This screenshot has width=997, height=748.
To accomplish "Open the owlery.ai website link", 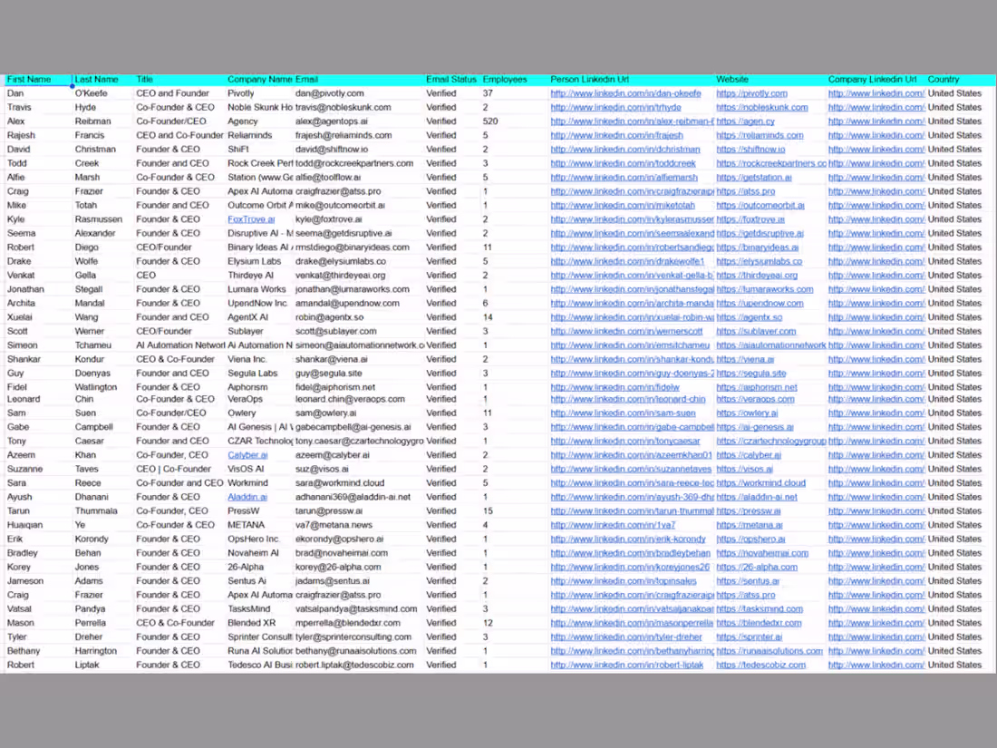I will 747,413.
